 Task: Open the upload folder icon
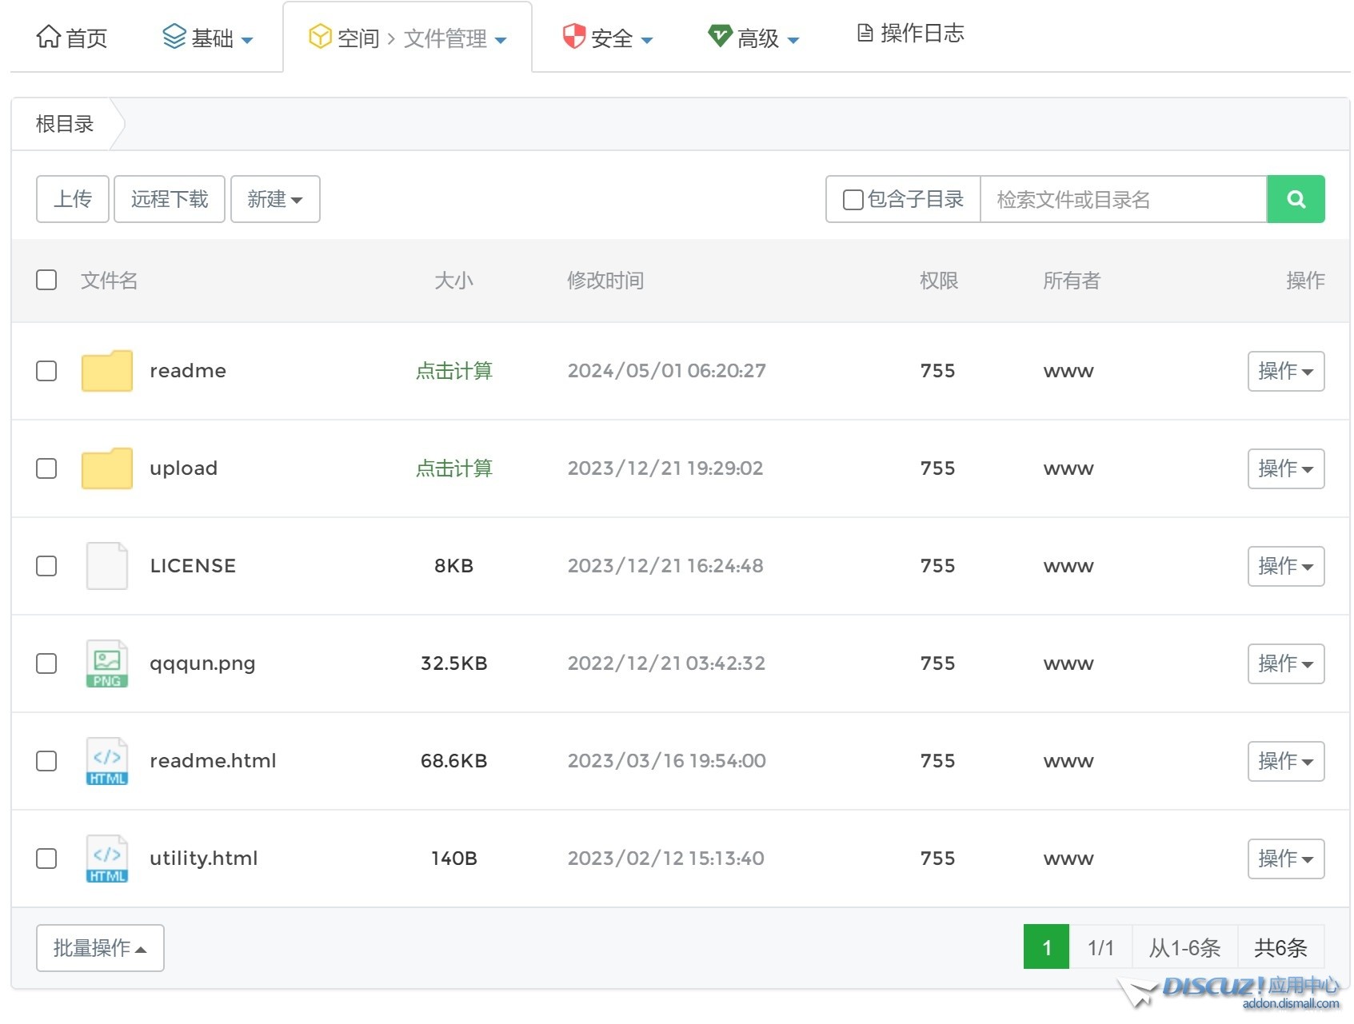tap(106, 468)
